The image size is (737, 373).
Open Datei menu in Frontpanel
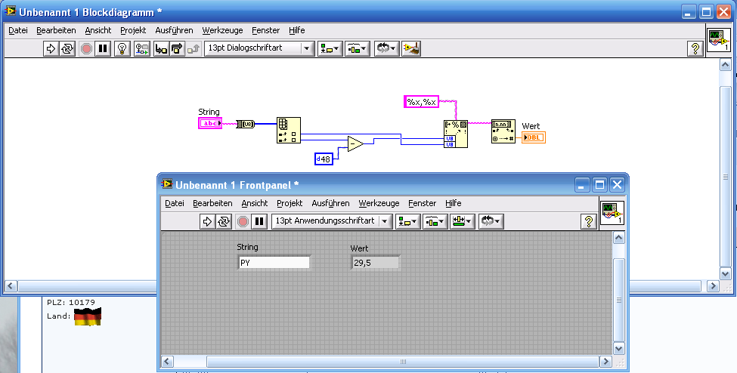click(x=175, y=203)
